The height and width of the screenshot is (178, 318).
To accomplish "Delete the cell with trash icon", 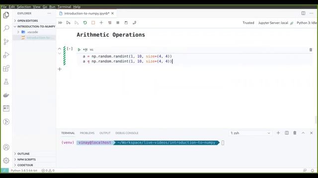I will pyautogui.click(x=311, y=49).
